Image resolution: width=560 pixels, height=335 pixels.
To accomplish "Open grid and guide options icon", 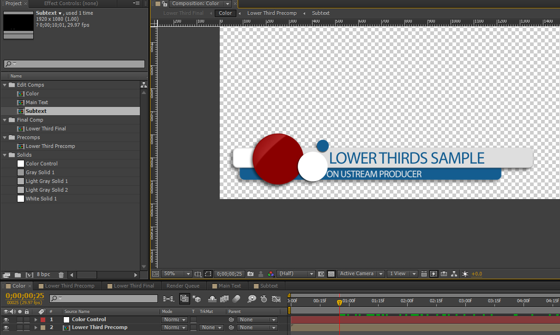I will click(198, 274).
